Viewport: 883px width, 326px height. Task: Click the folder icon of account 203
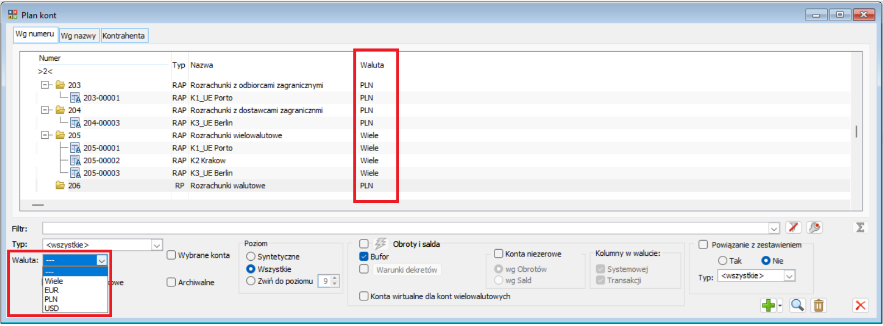(x=60, y=85)
